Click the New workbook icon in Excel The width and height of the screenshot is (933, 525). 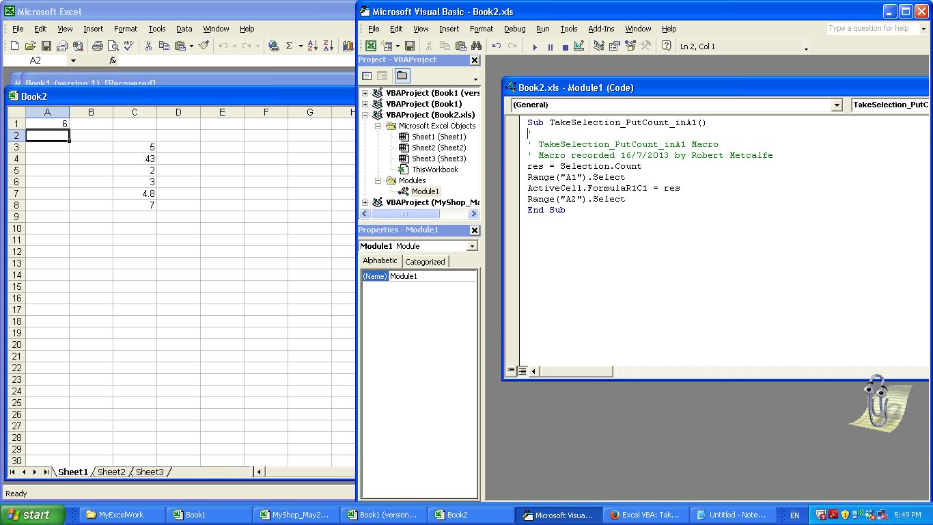pos(14,46)
